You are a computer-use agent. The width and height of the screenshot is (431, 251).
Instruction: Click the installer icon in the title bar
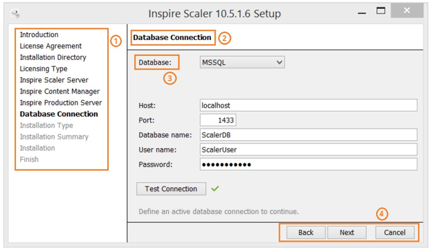(x=15, y=13)
